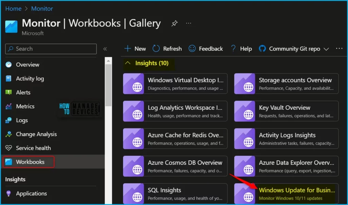Click the Monitor service icon beside title
This screenshot has width=348, height=205.
pyautogui.click(x=11, y=26)
